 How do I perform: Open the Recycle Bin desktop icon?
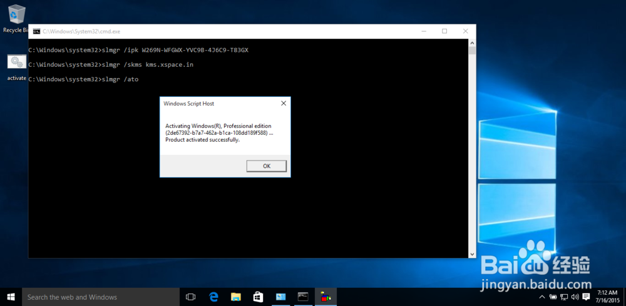[16, 18]
